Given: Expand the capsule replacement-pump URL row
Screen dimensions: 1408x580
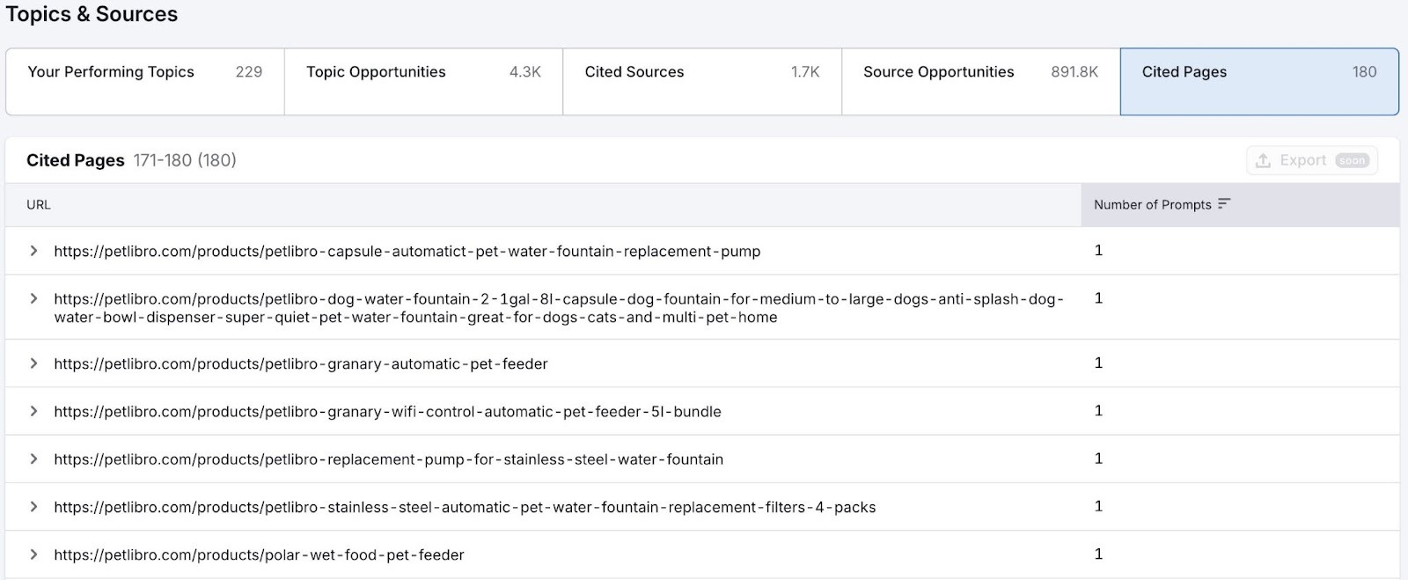Looking at the screenshot, I should point(33,251).
